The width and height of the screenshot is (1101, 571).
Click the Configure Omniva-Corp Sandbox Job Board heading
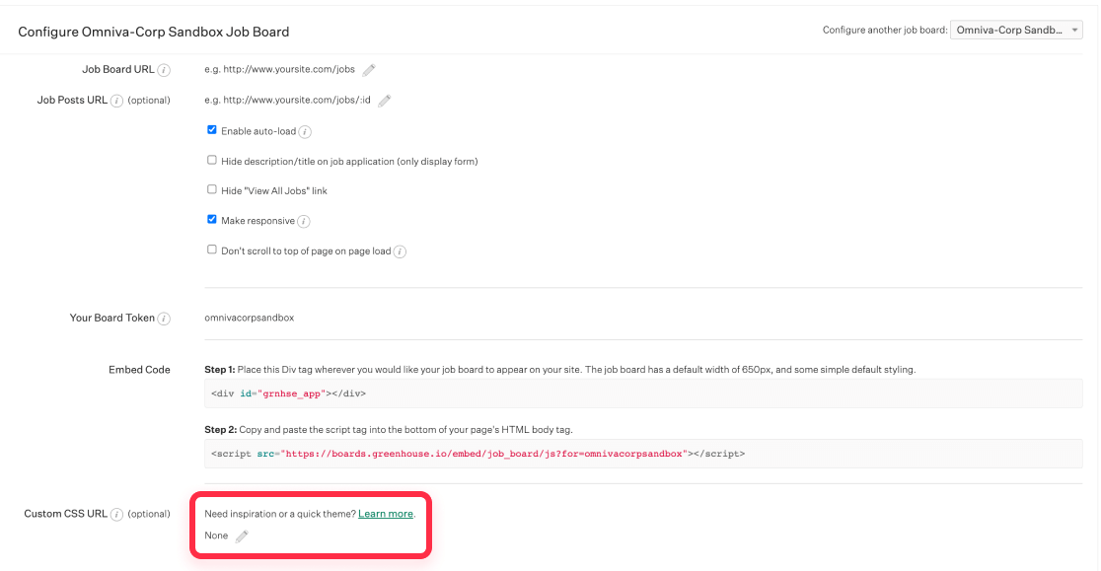pos(154,32)
